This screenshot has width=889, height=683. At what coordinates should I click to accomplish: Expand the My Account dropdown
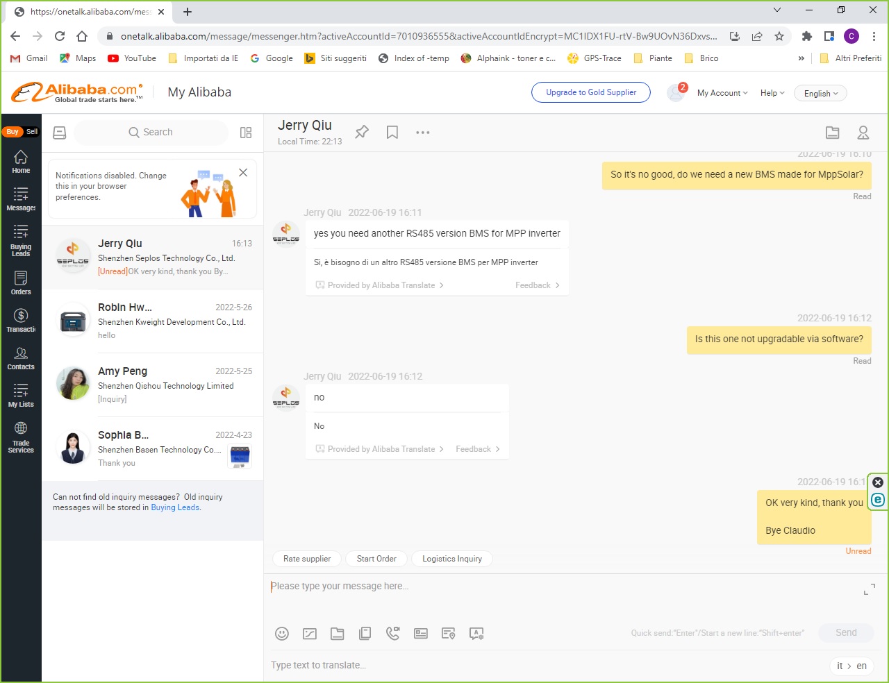click(x=722, y=93)
